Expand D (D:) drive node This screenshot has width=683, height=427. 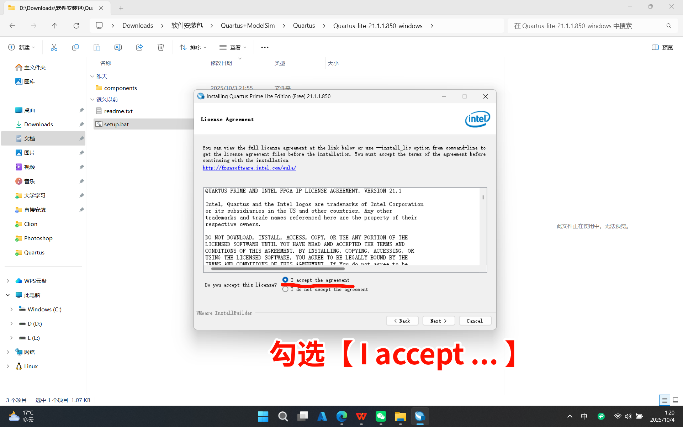pyautogui.click(x=11, y=323)
